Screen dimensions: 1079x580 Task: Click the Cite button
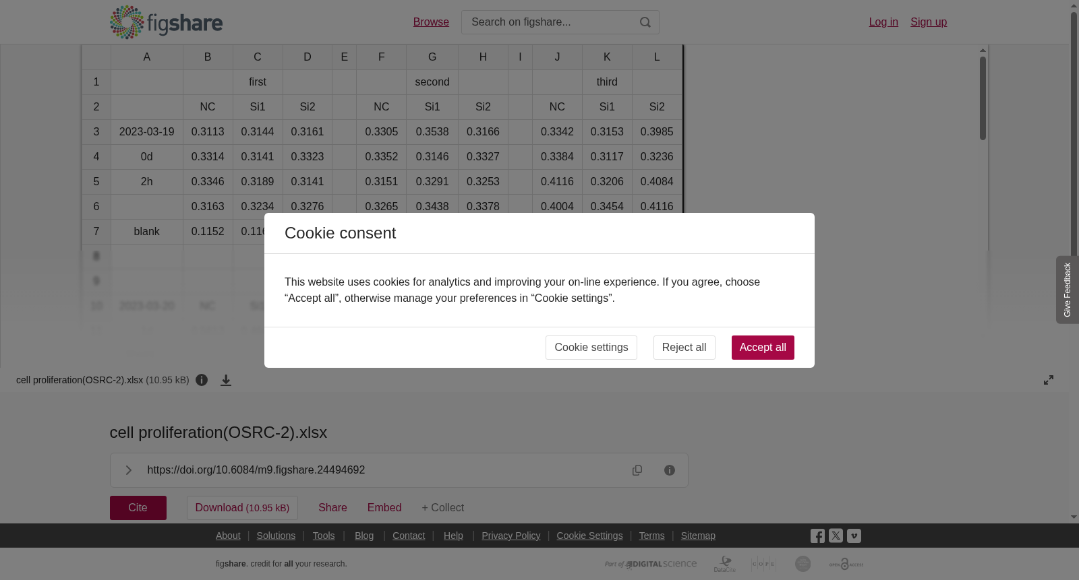coord(138,508)
